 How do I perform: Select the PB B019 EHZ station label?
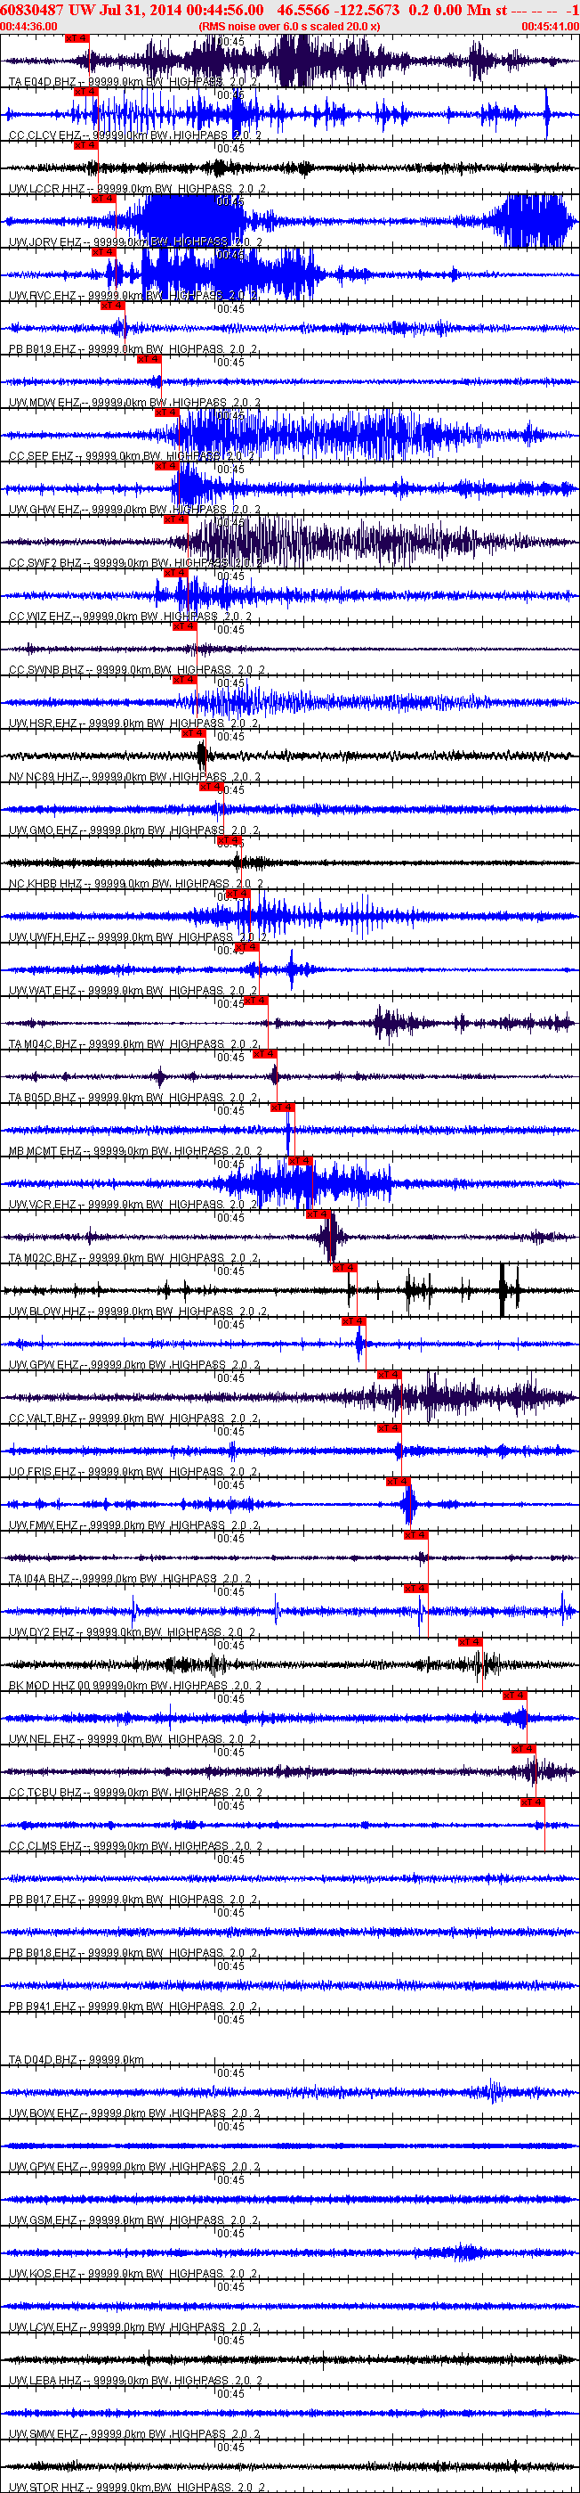click(133, 349)
